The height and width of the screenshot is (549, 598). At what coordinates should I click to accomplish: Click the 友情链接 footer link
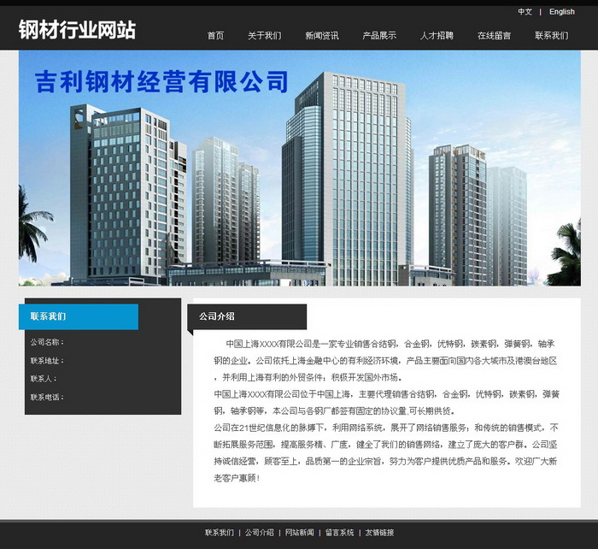(379, 533)
